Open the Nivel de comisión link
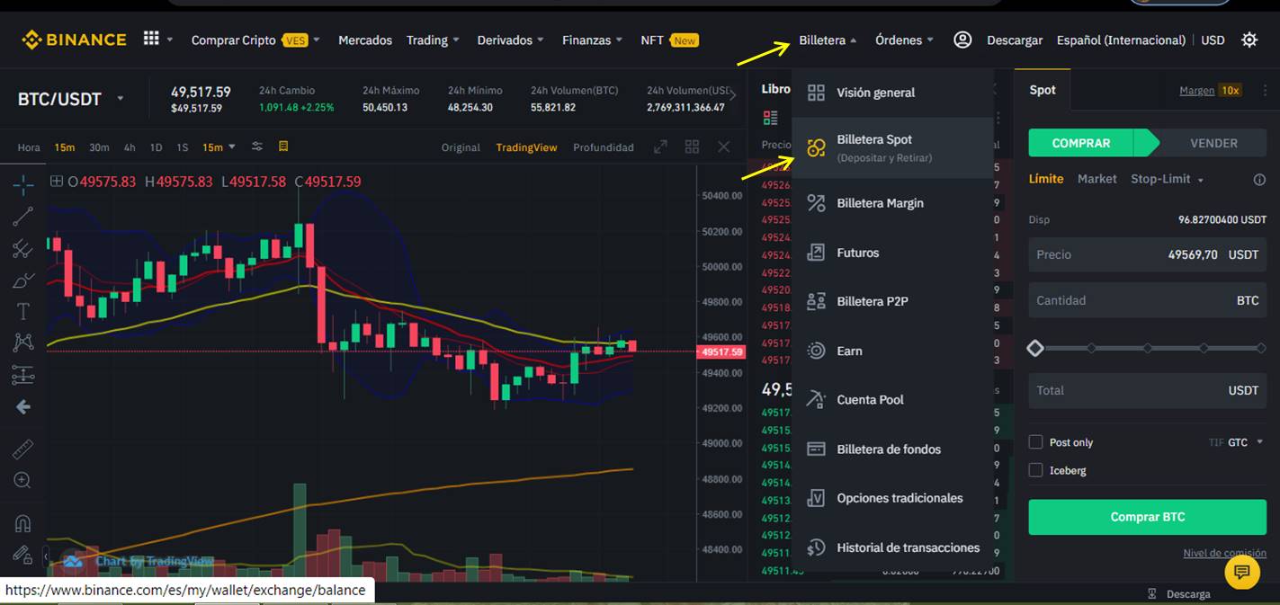The height and width of the screenshot is (605, 1280). pyautogui.click(x=1224, y=553)
